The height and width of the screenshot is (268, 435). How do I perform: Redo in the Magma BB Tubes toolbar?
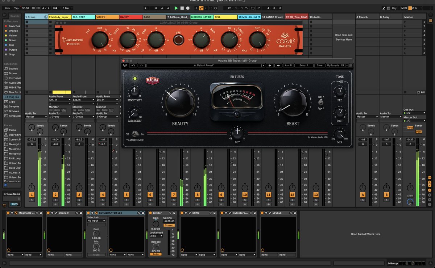(141, 66)
